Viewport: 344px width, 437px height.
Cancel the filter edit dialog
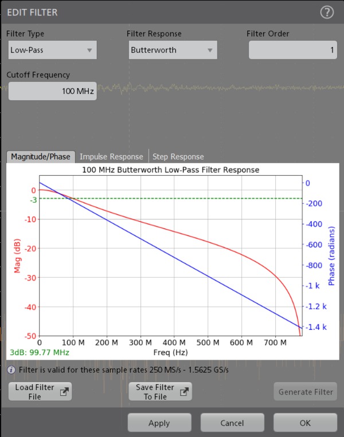point(232,423)
